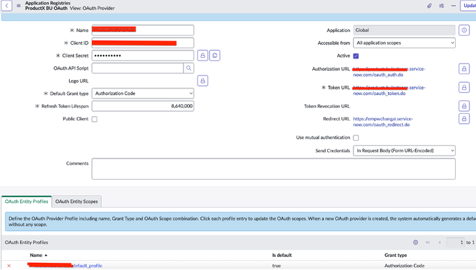Click into the Client ID field
476x270 pixels.
[x=143, y=43]
